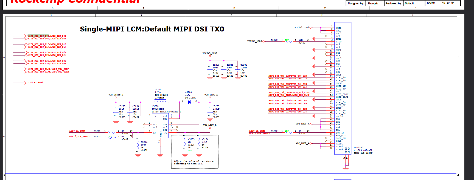Image resolution: width=474 pixels, height=180 pixels.
Task: Click the ground symbol below LCD5200 connector
Action: click(346, 169)
